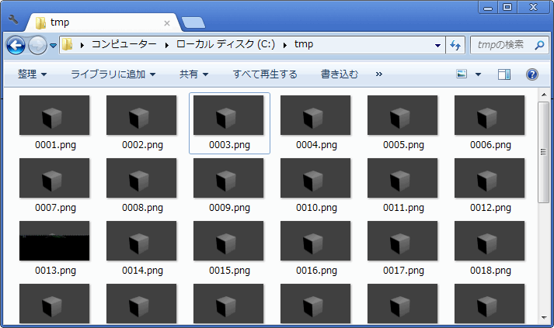Open a new tab
This screenshot has width=554, height=328.
pos(193,22)
